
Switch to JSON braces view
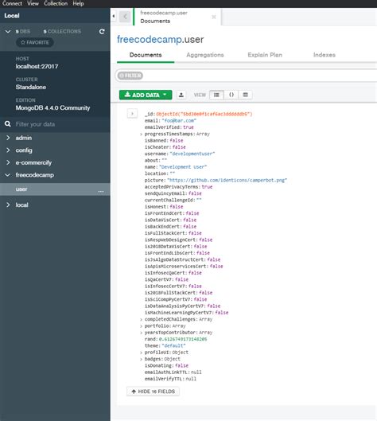tap(231, 95)
